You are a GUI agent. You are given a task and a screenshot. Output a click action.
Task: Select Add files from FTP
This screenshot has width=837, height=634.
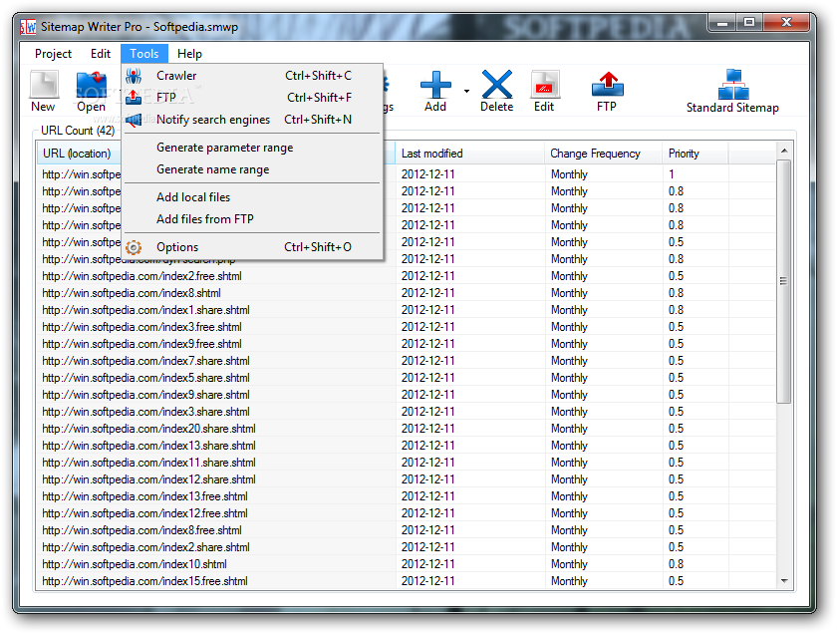point(252,219)
